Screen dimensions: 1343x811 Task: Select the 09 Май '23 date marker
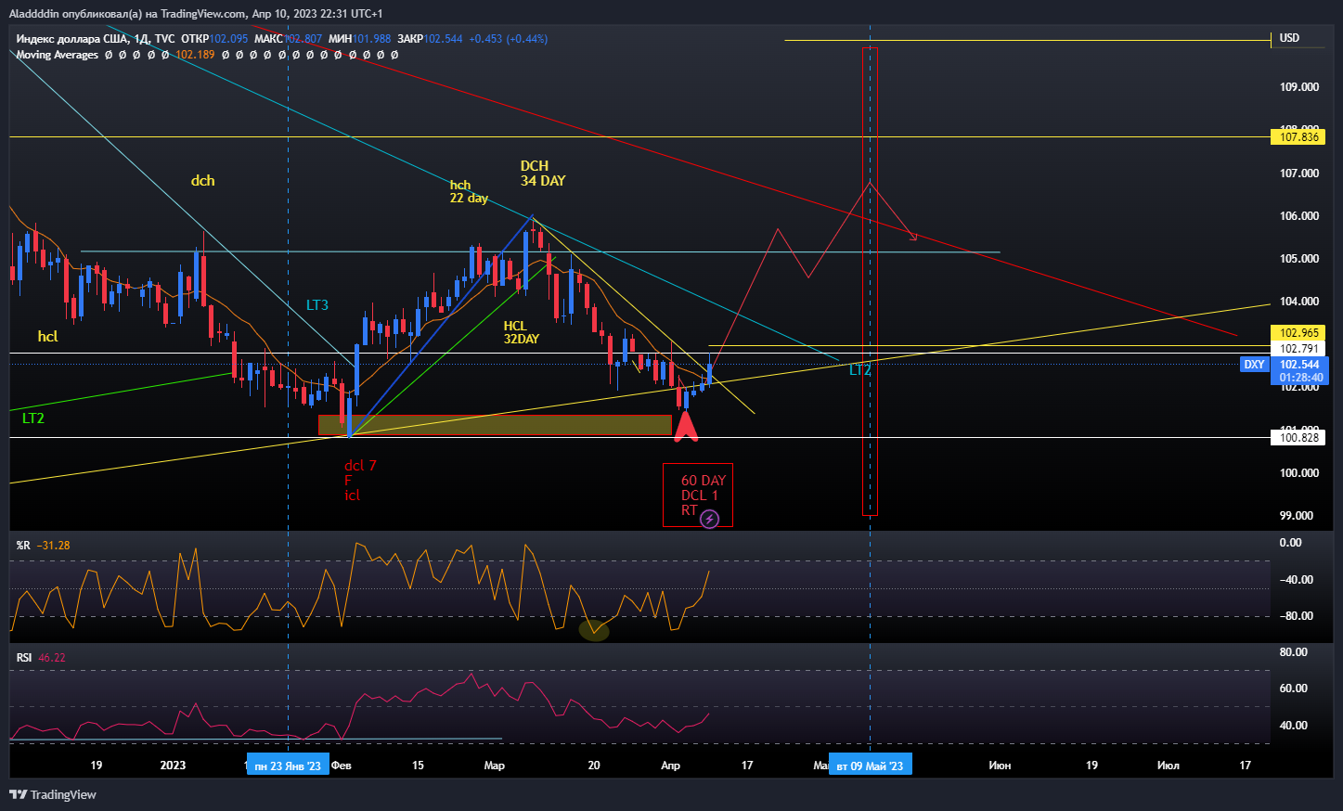click(870, 766)
